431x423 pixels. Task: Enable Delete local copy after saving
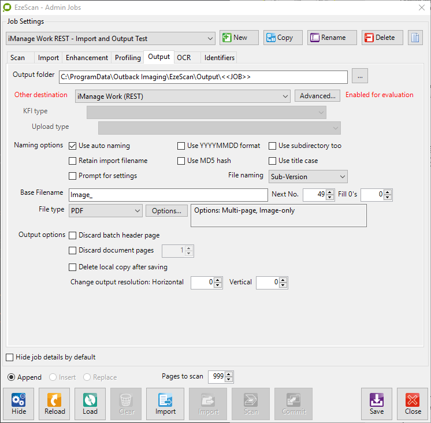click(x=73, y=267)
